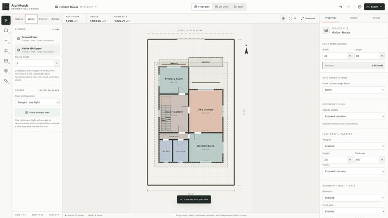The width and height of the screenshot is (388, 218).
Task: Edit the Storey height field
Action: [x=34, y=63]
